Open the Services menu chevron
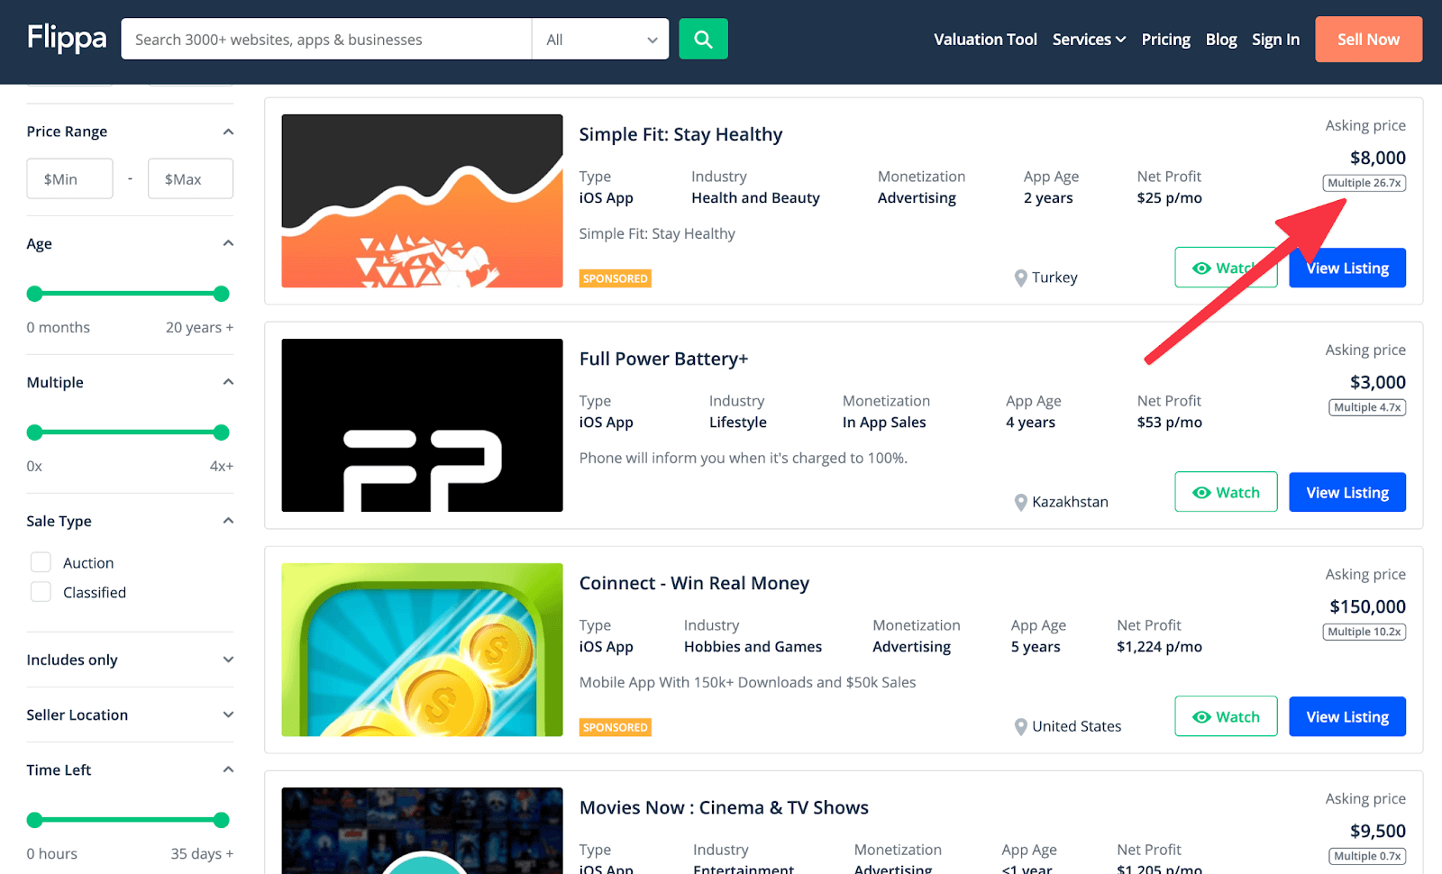 [x=1120, y=40]
